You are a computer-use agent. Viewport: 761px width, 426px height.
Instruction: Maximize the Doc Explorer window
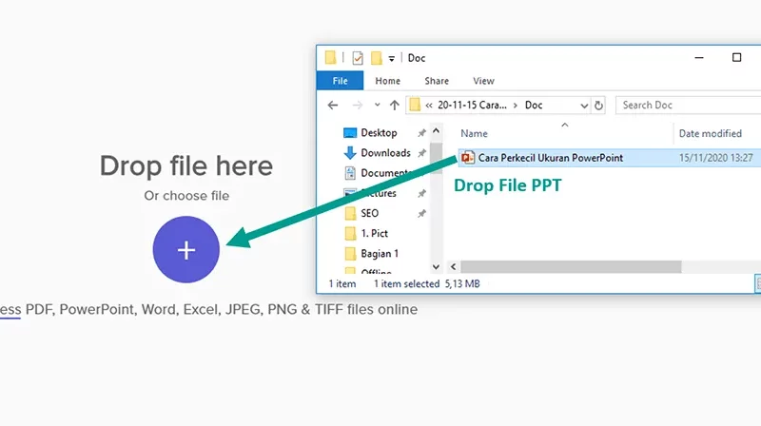coord(736,57)
